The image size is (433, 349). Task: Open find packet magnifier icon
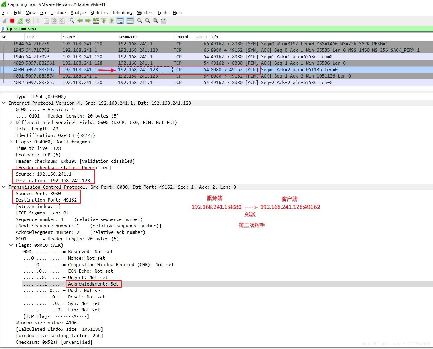tap(72, 21)
